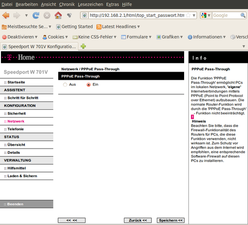Click the Cookies person icon
Image resolution: width=248 pixels, height=225 pixels.
(45, 37)
